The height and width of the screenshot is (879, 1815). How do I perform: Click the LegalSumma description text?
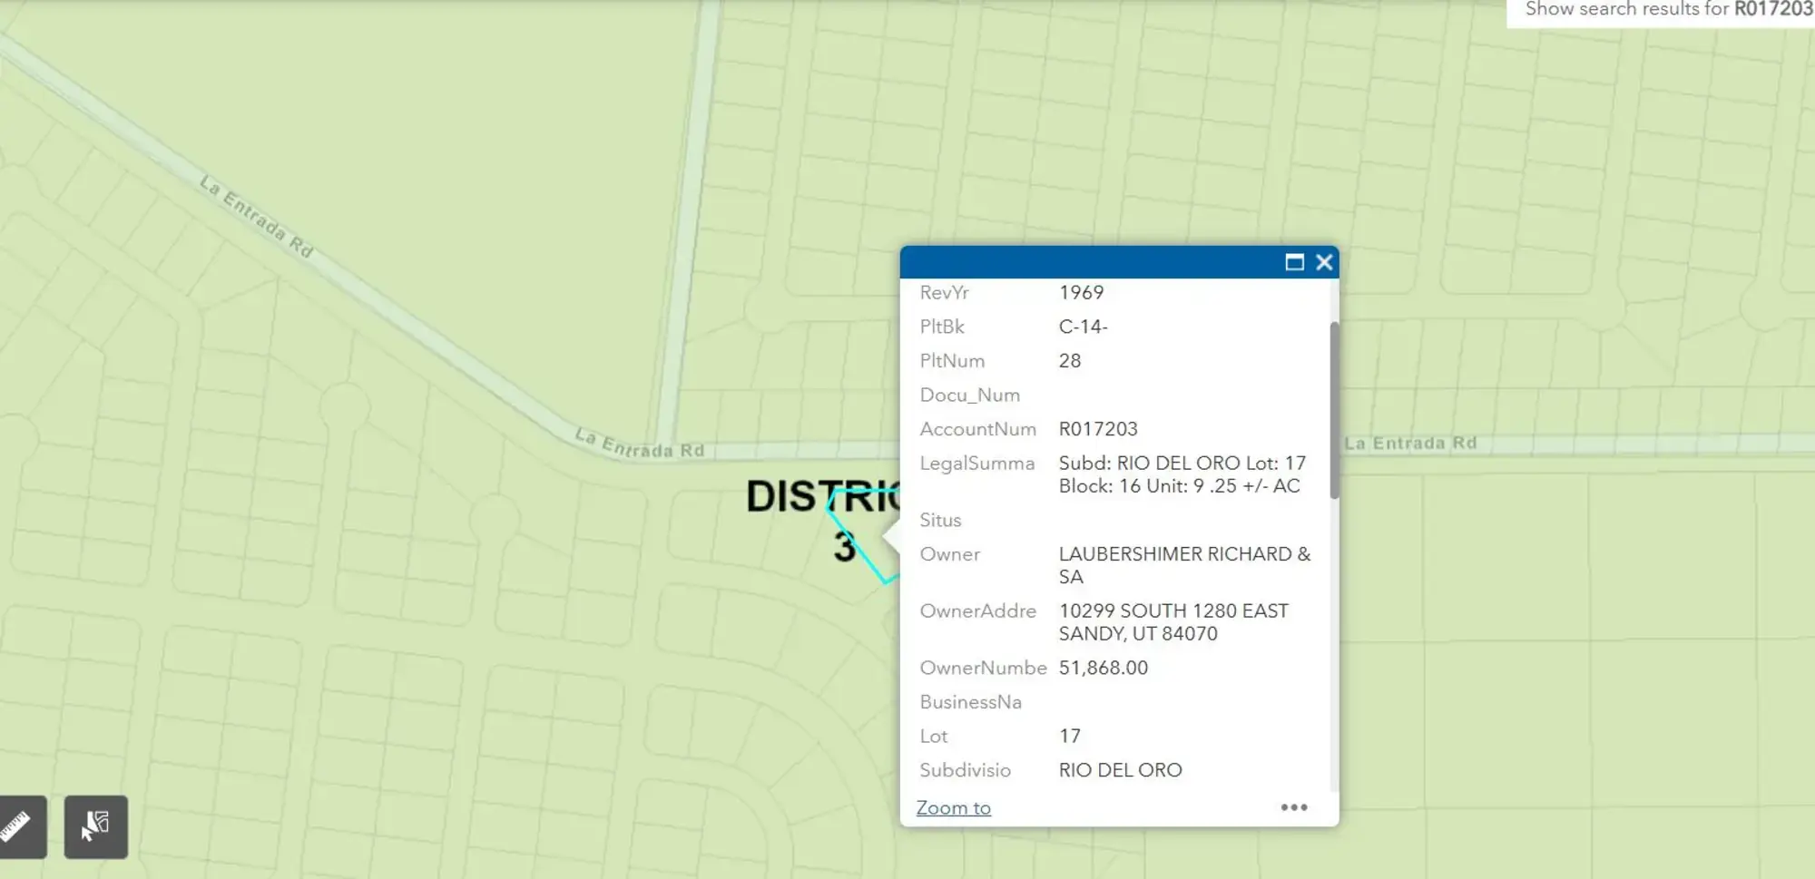point(1181,474)
